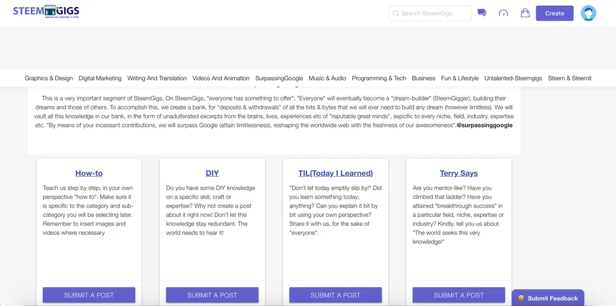Open the Videos And Animation category
Viewport: 616px width, 306px height.
[221, 78]
